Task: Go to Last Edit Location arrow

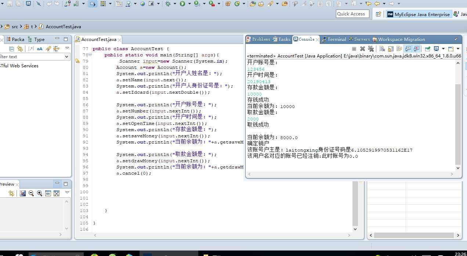Action: 368,4
